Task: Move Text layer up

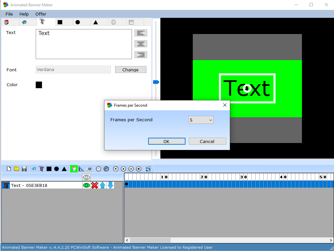Action: 103,185
